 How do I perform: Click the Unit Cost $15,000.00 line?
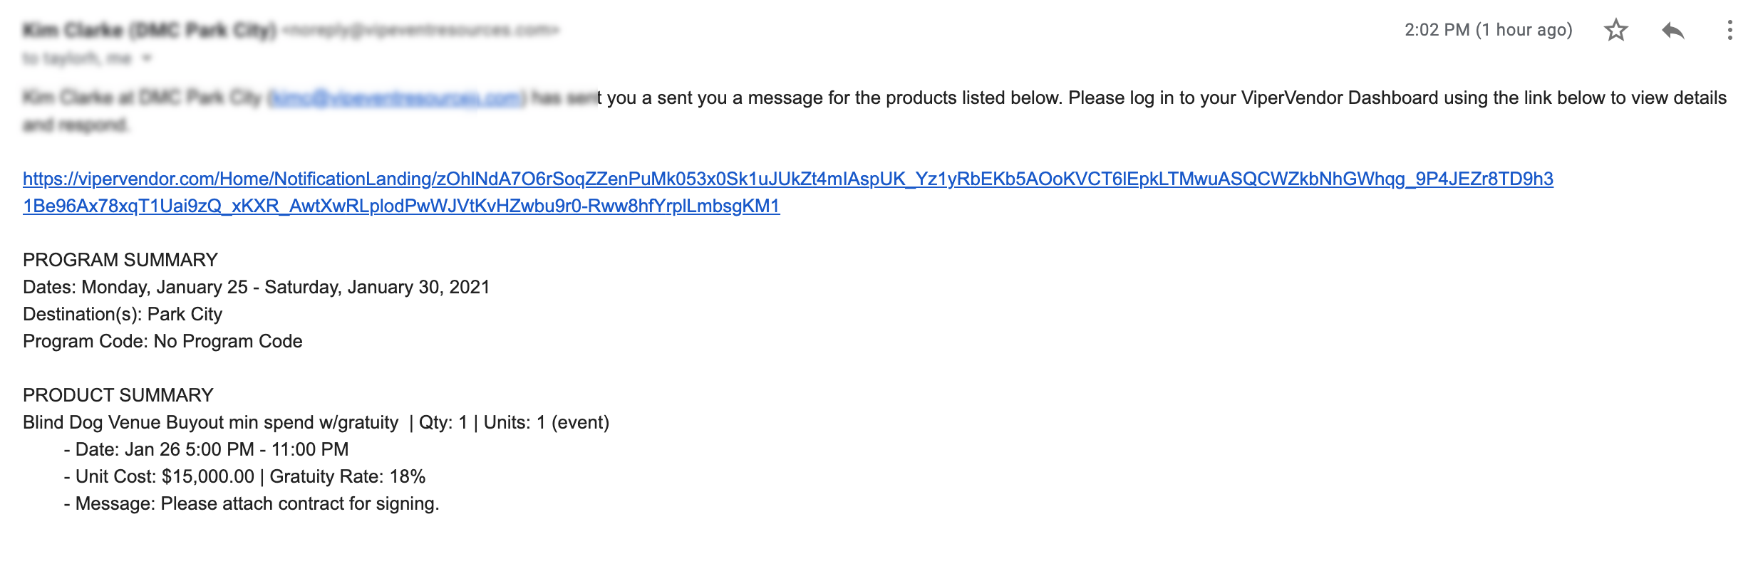coord(244,476)
